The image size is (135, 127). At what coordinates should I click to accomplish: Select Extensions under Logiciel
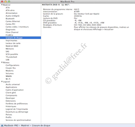point(11,101)
